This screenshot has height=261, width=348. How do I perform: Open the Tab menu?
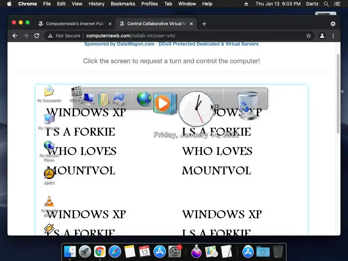coord(168,4)
